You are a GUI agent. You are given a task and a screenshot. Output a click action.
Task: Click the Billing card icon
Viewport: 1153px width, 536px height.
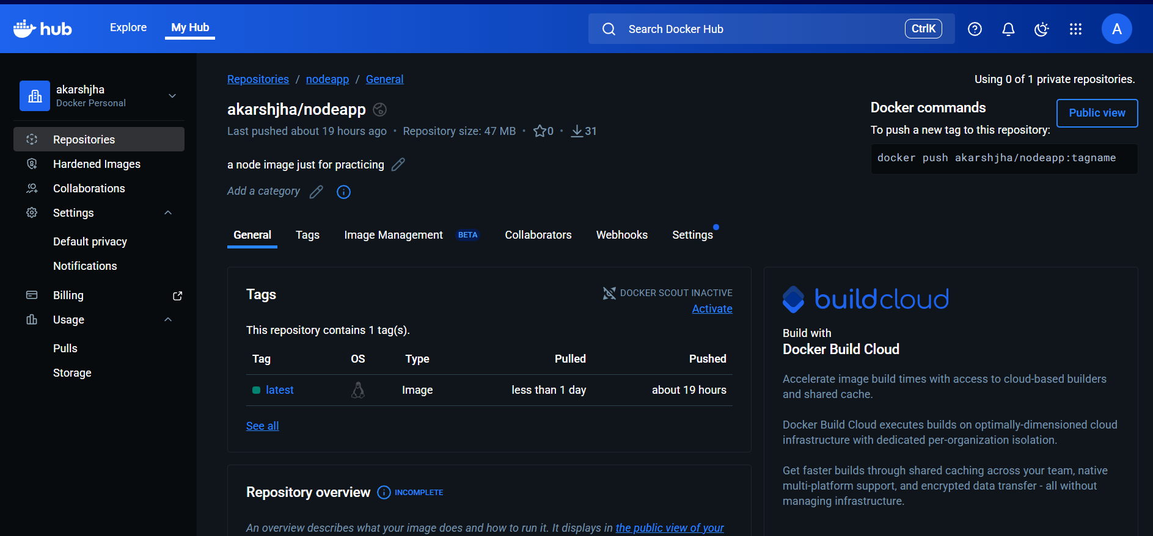pos(32,295)
